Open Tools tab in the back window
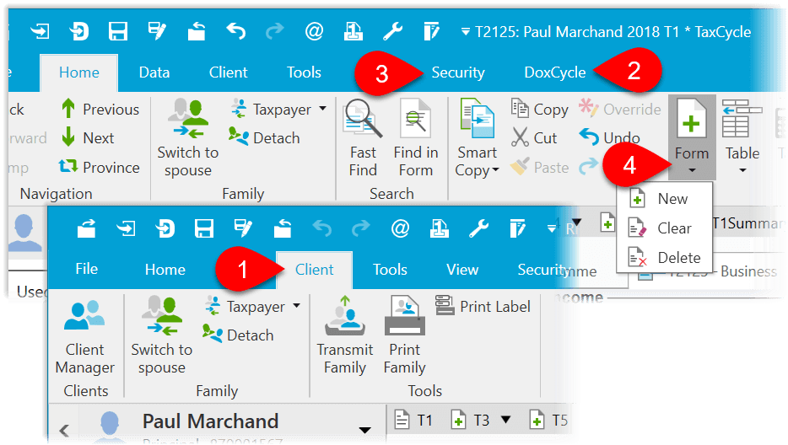This screenshot has height=445, width=788. tap(304, 72)
